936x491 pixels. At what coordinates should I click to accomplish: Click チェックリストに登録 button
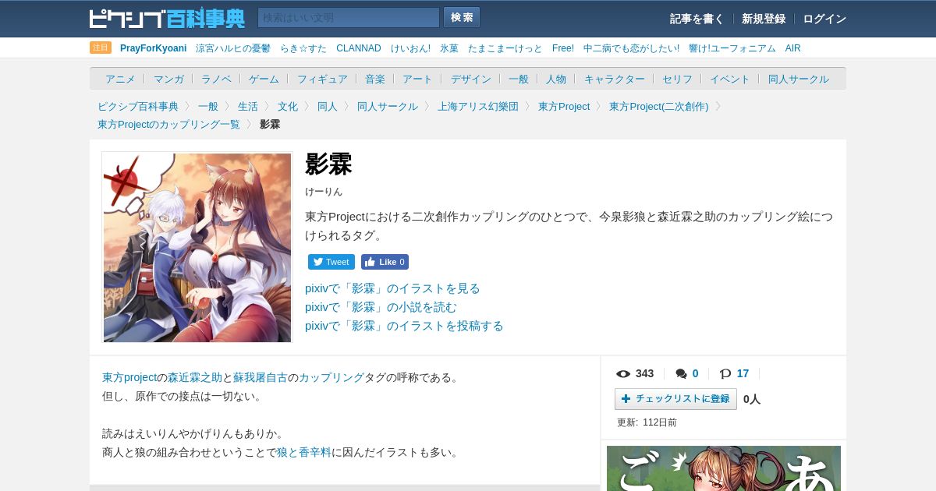(675, 399)
